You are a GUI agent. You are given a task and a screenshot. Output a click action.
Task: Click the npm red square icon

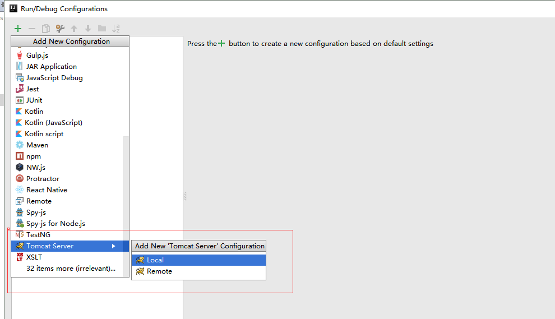20,156
